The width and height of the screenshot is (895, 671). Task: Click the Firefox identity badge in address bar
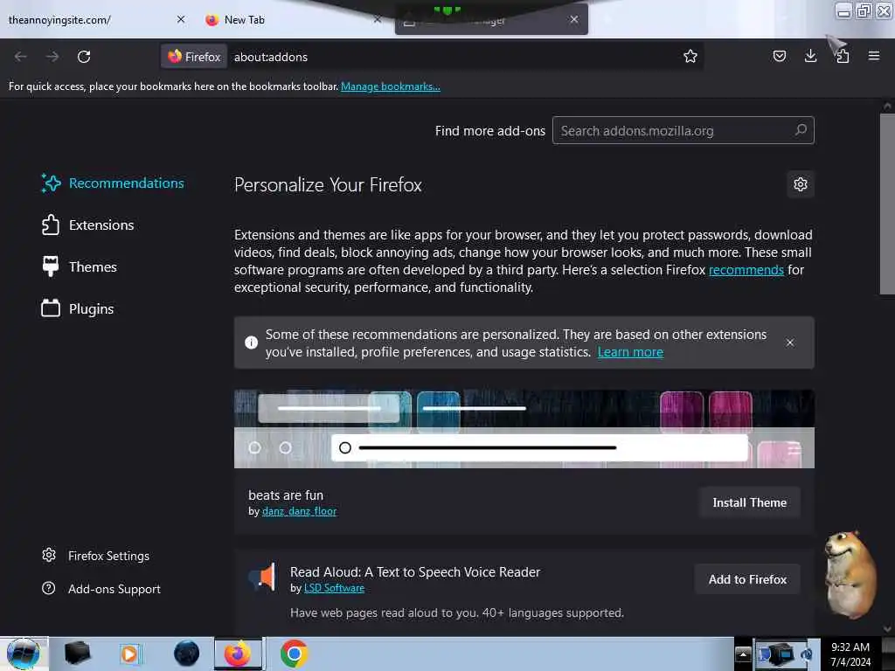pos(194,57)
